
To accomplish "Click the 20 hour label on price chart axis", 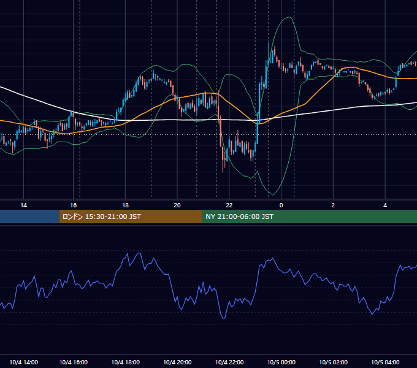I will (x=177, y=205).
